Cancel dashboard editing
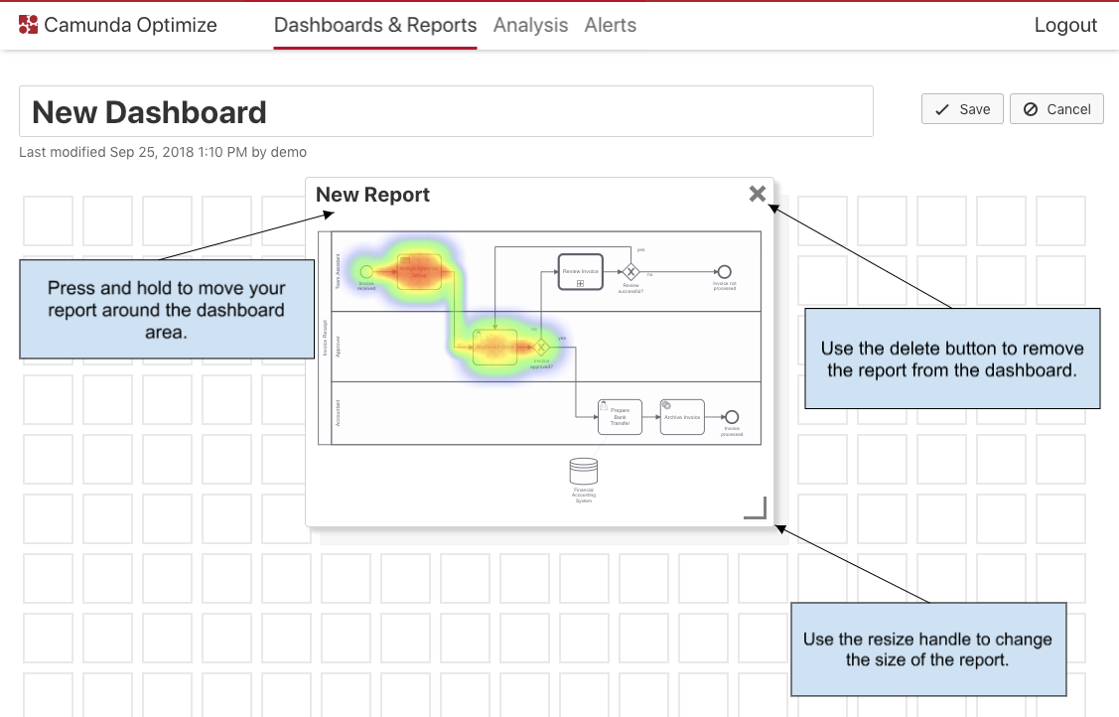This screenshot has width=1119, height=717. coord(1056,109)
